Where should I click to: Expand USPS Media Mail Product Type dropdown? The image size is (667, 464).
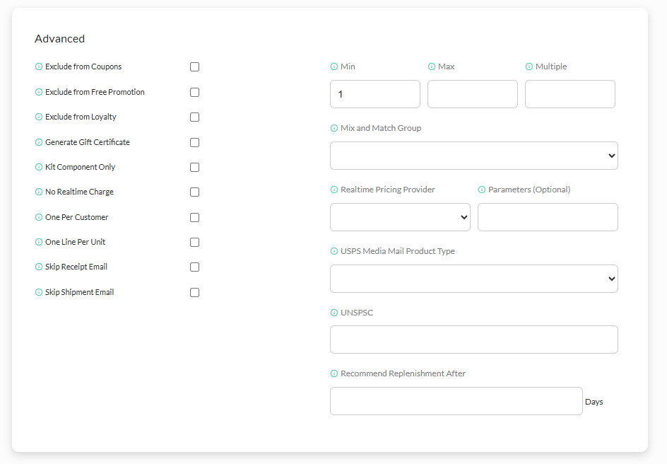coord(474,279)
